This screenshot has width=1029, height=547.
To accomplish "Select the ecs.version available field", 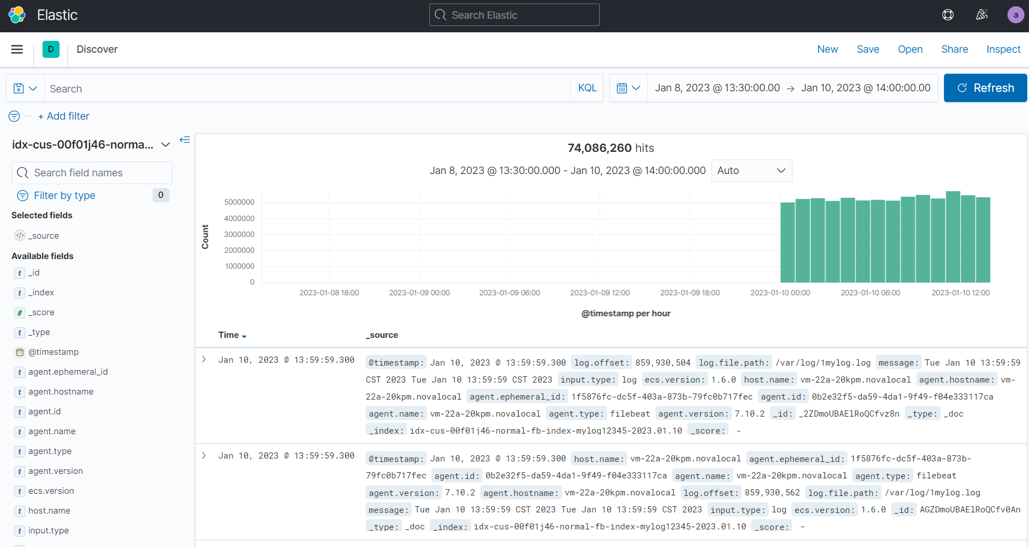I will pos(51,491).
